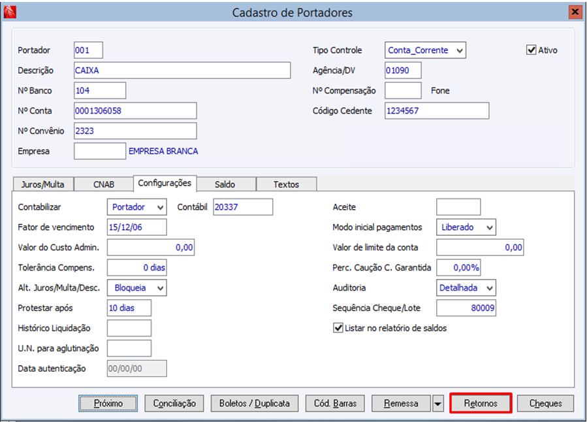The image size is (587, 422).
Task: Click the Aceite field
Action: [458, 207]
